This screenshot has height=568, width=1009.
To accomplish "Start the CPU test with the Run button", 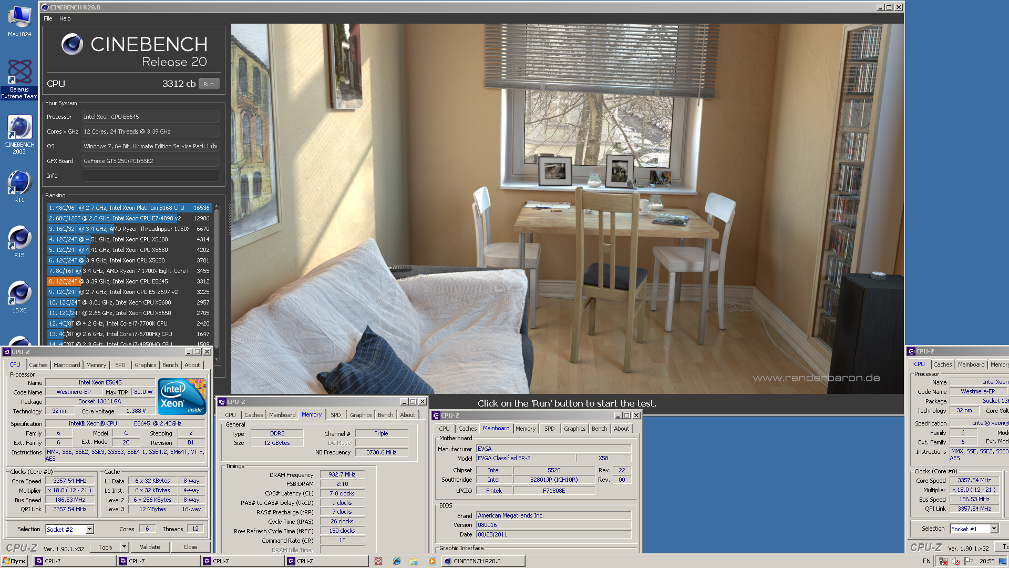I will point(209,84).
